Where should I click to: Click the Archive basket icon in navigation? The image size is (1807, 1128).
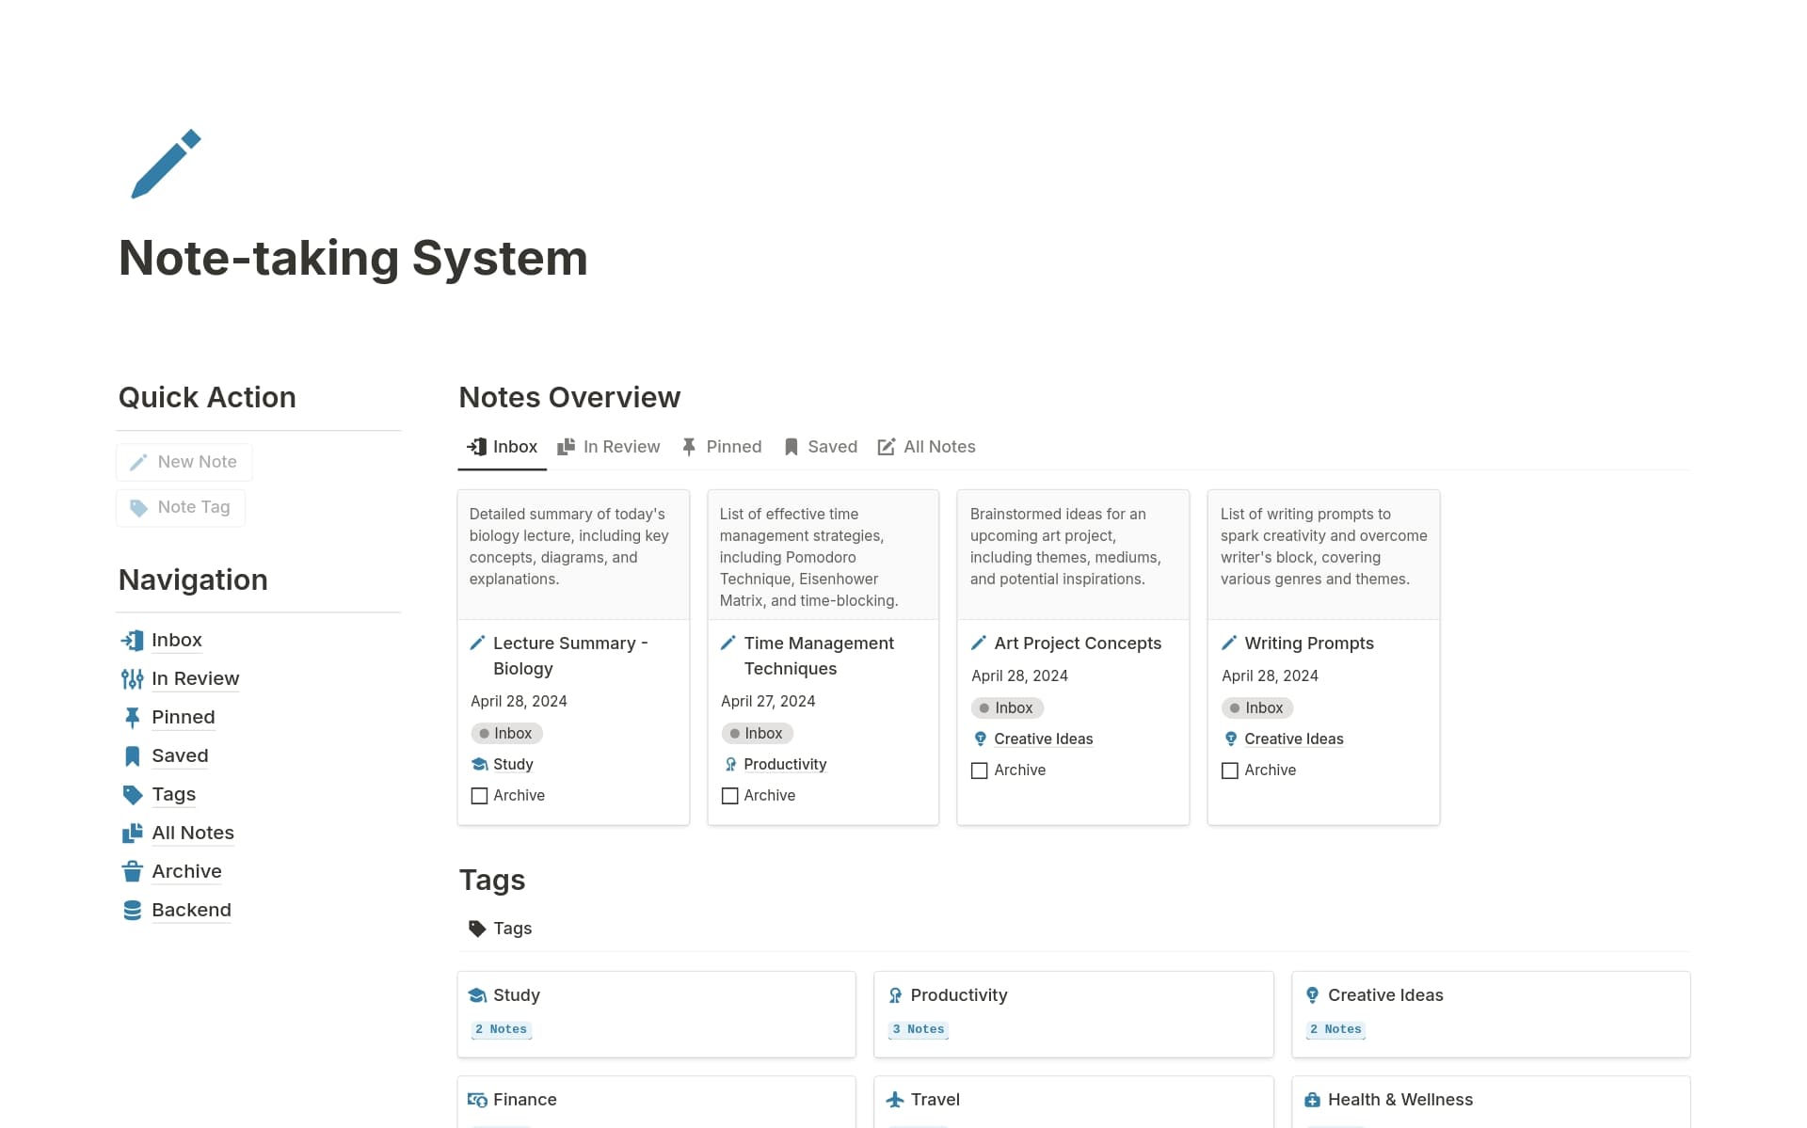coord(132,871)
